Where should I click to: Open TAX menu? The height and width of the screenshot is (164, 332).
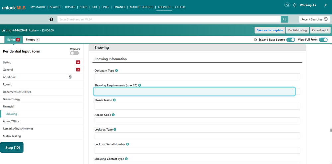tap(94, 7)
